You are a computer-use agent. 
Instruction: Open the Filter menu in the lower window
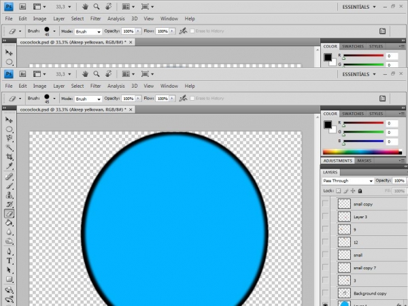pos(95,86)
